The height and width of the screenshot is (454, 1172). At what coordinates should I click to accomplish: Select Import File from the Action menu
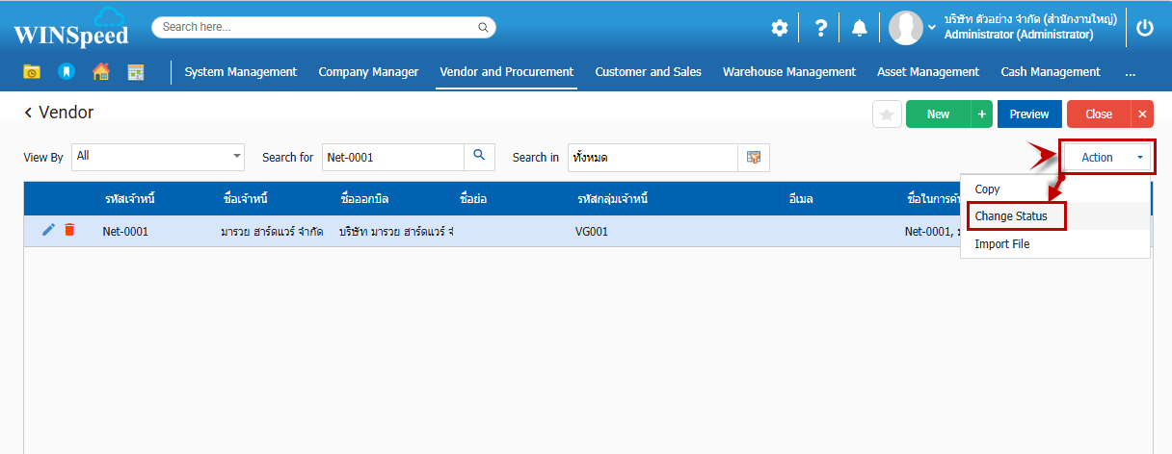click(x=1002, y=244)
